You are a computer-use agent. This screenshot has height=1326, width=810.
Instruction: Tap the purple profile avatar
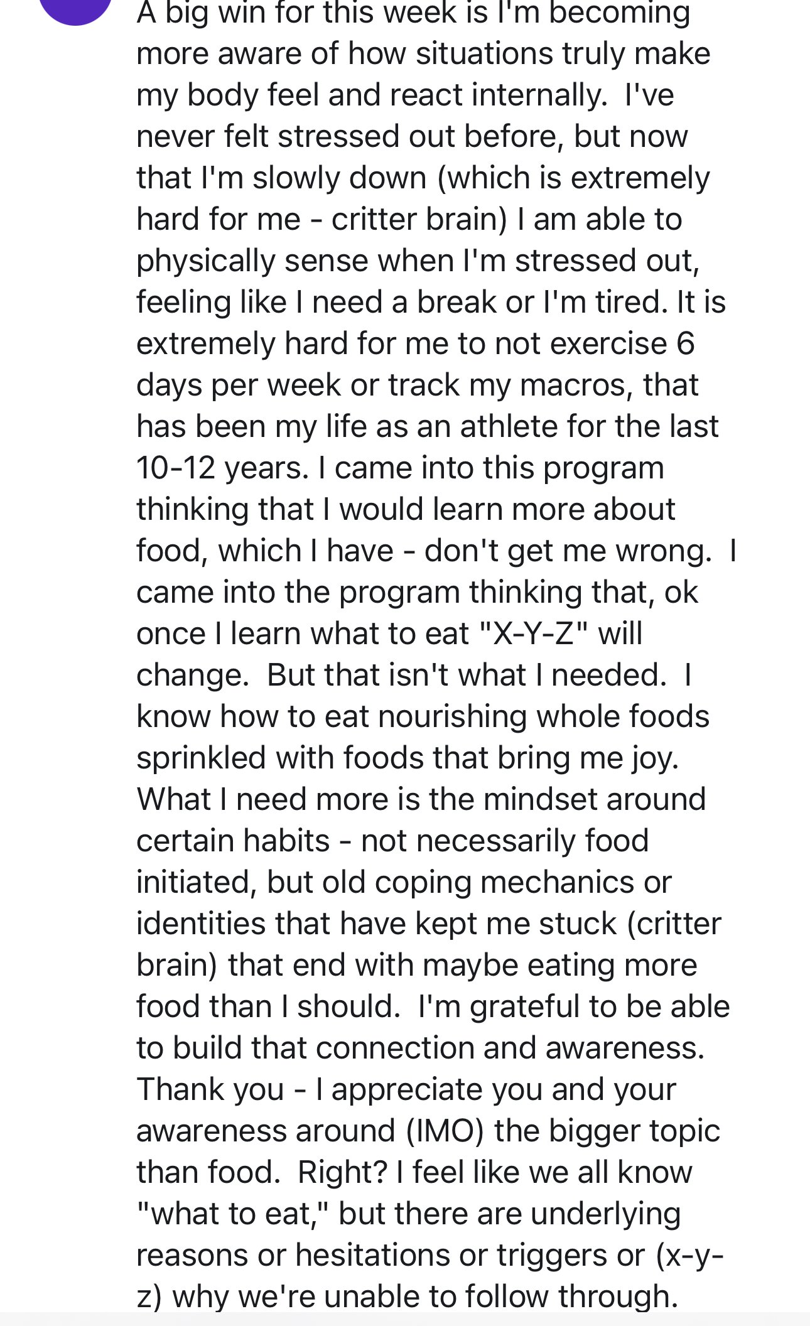pyautogui.click(x=75, y=6)
